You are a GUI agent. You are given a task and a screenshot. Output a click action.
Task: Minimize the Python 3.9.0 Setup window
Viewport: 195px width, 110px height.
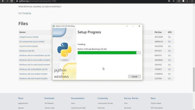click(127, 26)
